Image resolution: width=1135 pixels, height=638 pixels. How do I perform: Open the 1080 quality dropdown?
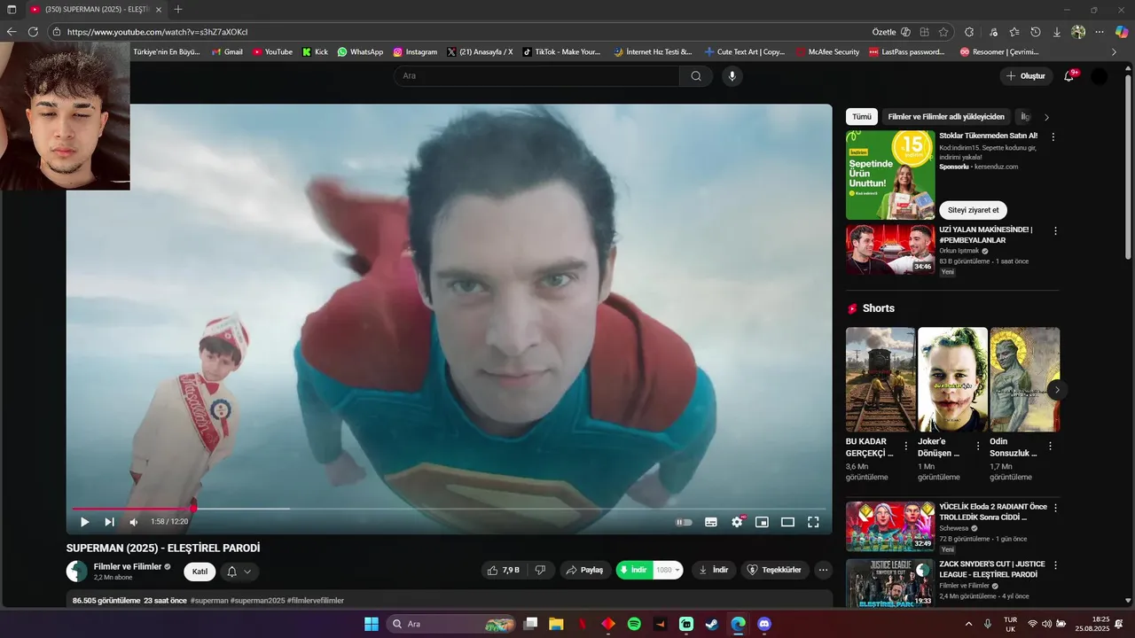[668, 570]
